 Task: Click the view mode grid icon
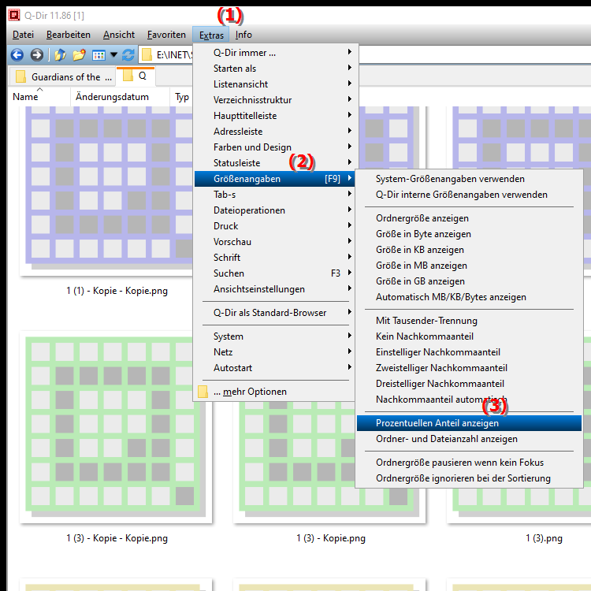98,55
